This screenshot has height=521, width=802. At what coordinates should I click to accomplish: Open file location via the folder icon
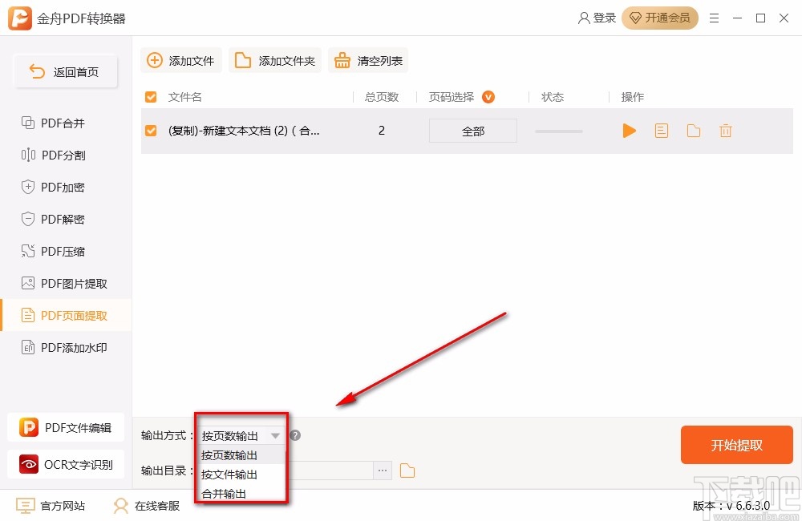click(x=691, y=131)
